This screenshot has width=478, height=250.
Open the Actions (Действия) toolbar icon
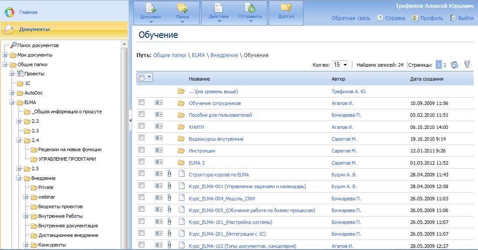tap(219, 8)
